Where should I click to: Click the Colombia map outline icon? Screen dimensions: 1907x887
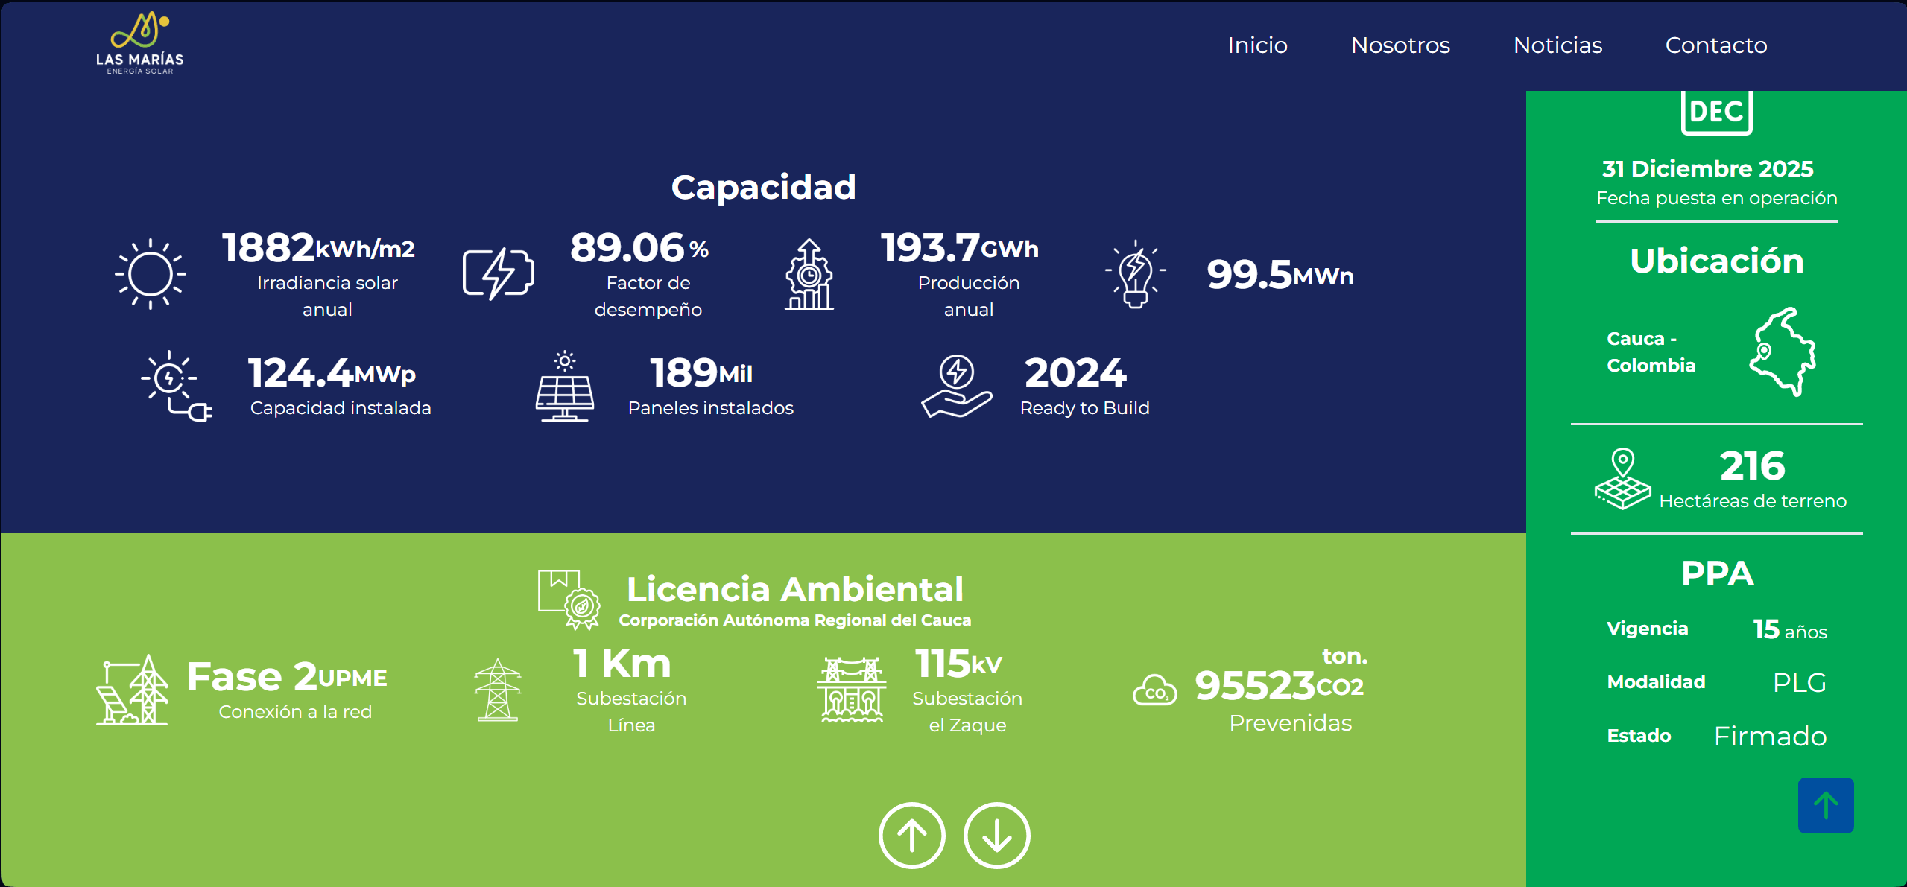click(1782, 352)
